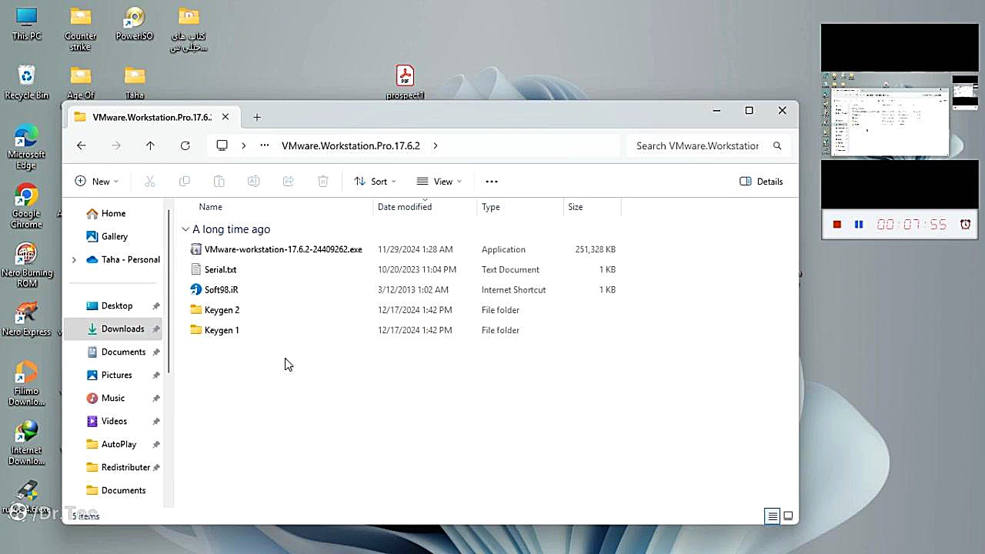Click chevron after PC icon in address bar
The height and width of the screenshot is (554, 985).
pyautogui.click(x=243, y=145)
